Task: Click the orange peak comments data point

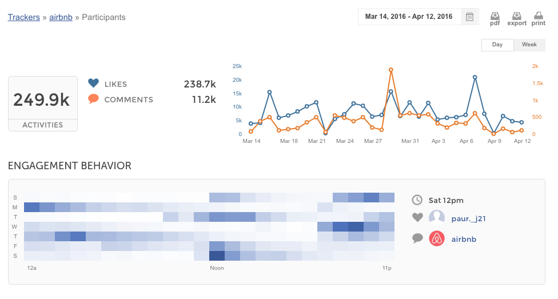Action: pyautogui.click(x=390, y=70)
